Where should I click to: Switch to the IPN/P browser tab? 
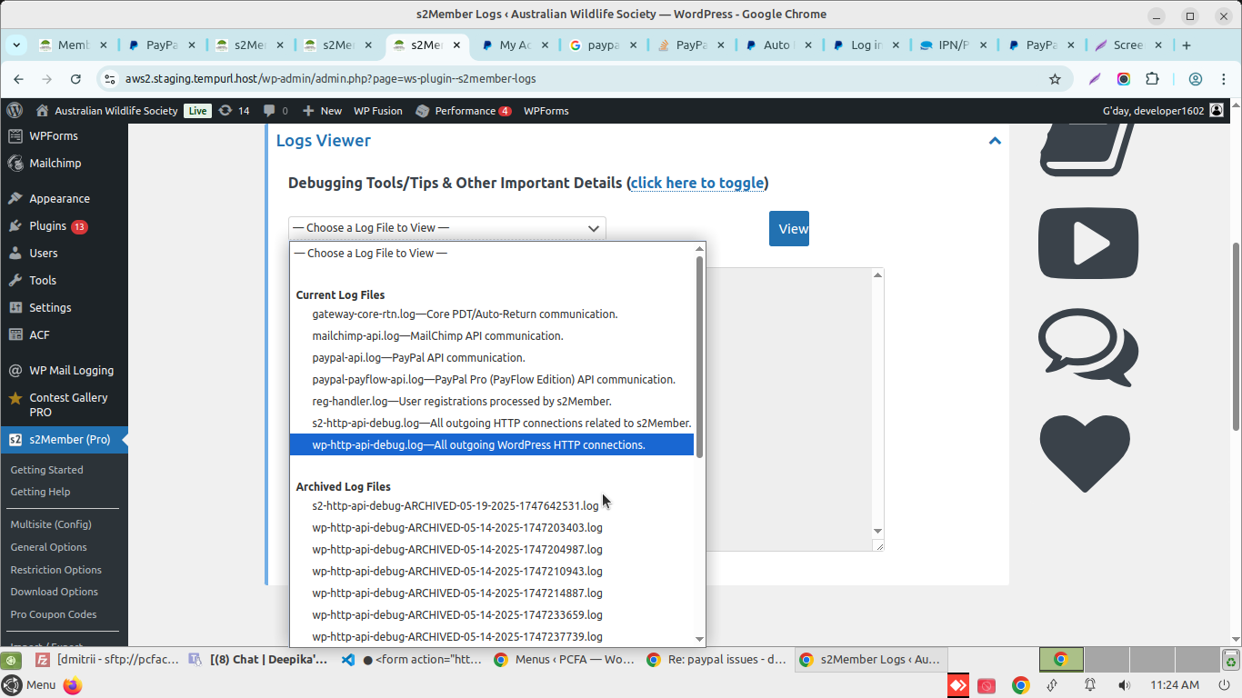pyautogui.click(x=953, y=45)
